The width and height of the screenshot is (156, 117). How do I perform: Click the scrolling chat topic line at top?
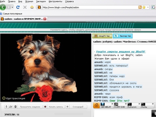pyautogui.click(x=124, y=42)
